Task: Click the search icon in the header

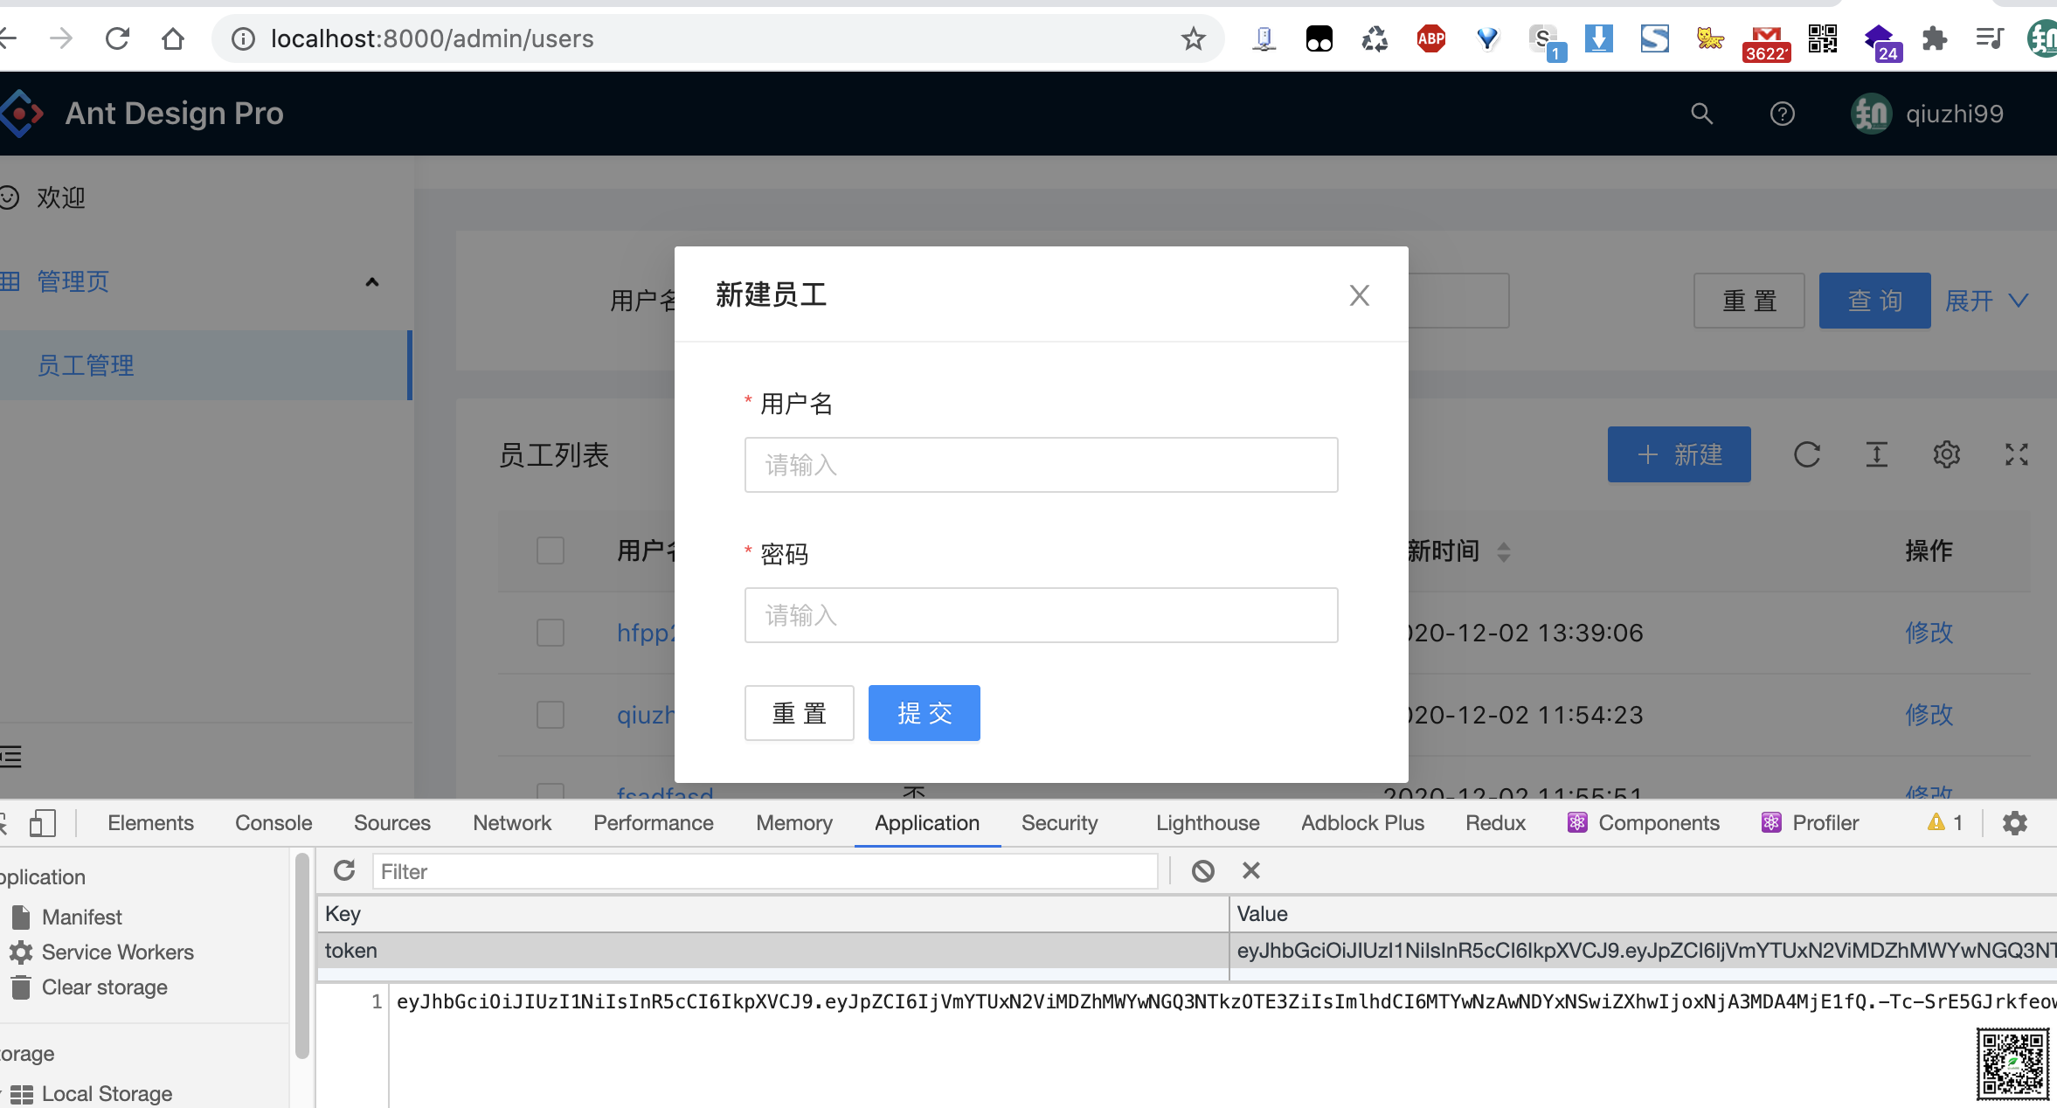Action: [x=1700, y=114]
